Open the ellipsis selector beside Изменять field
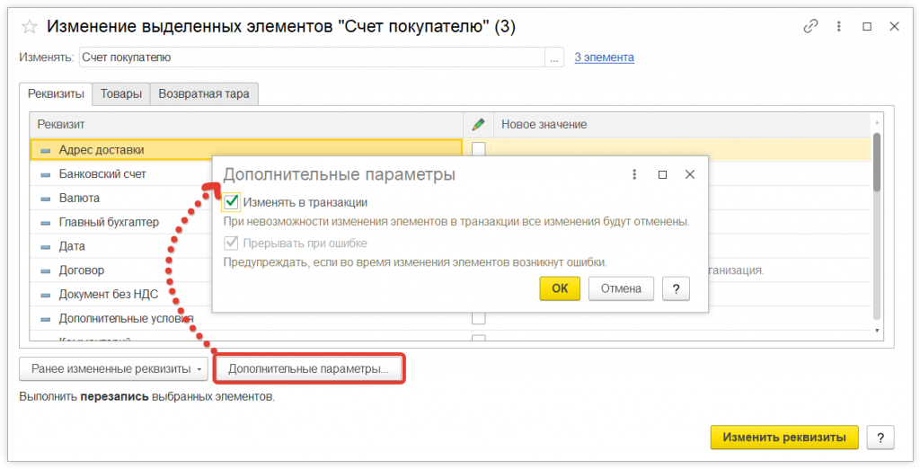 click(554, 58)
